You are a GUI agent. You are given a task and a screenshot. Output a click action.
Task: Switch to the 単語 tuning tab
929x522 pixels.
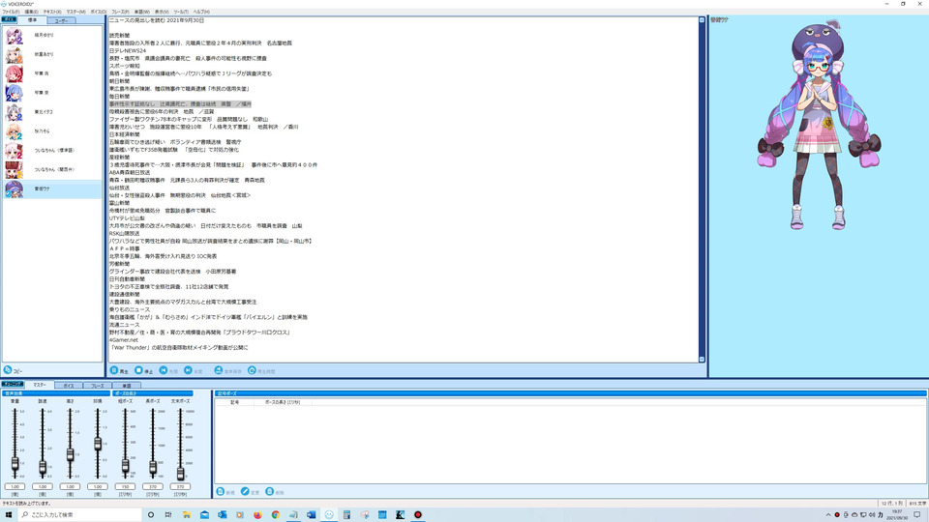(126, 386)
